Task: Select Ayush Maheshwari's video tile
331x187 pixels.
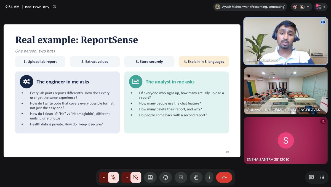Action: tap(286, 41)
